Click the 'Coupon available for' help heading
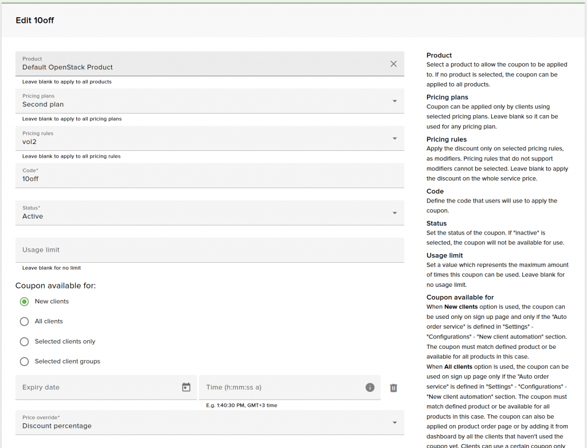 460,297
